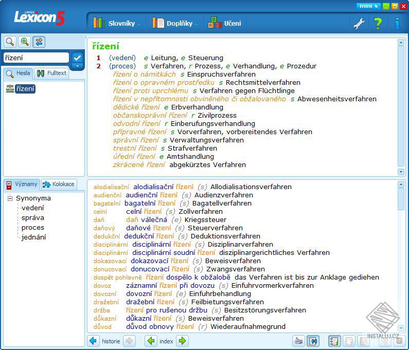Click the phrase správní řízení
Viewport: 409px width, 350px height.
click(136, 140)
